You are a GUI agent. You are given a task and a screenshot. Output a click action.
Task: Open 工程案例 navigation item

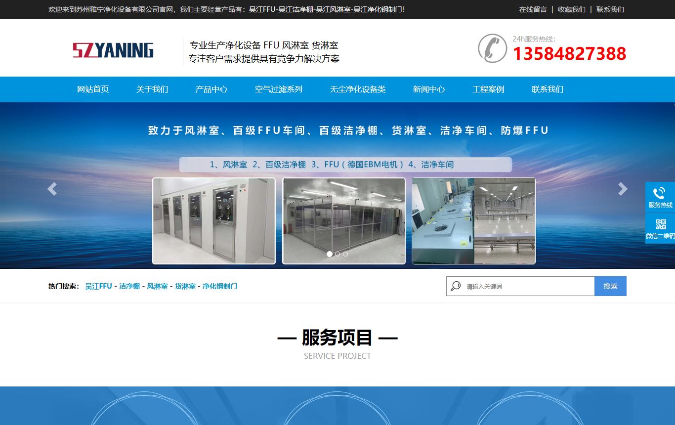tap(488, 89)
